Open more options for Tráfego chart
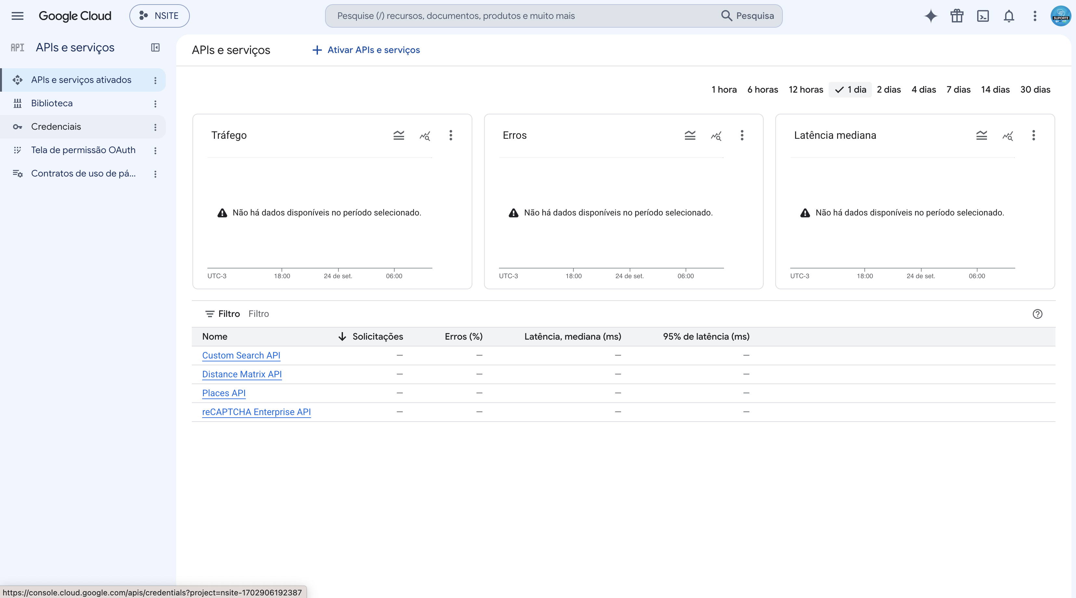 coord(451,135)
